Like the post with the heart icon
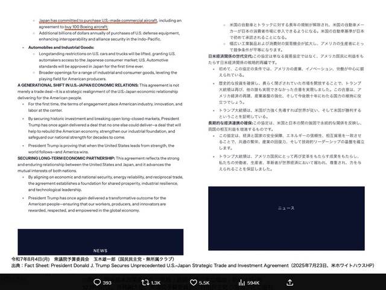The height and width of the screenshot is (290, 386). click(x=193, y=282)
